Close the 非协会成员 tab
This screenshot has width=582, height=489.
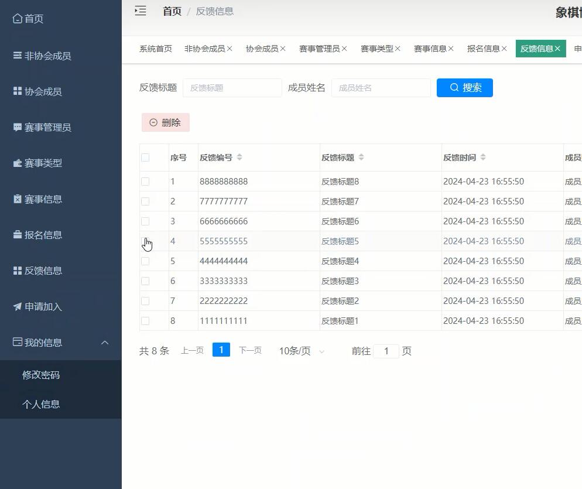coord(230,49)
